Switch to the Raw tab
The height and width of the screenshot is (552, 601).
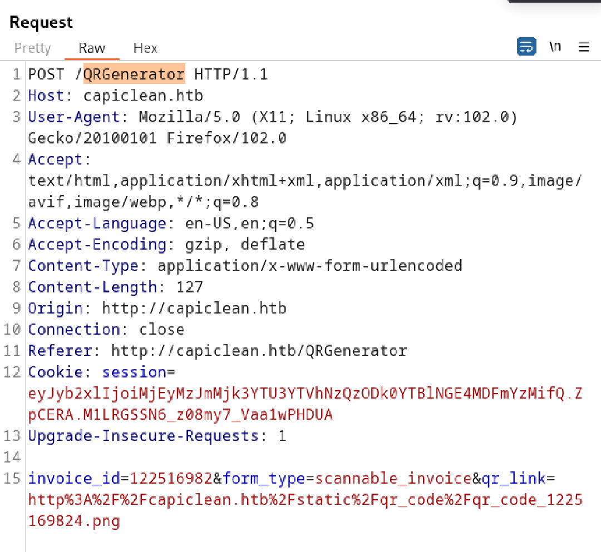tap(92, 48)
